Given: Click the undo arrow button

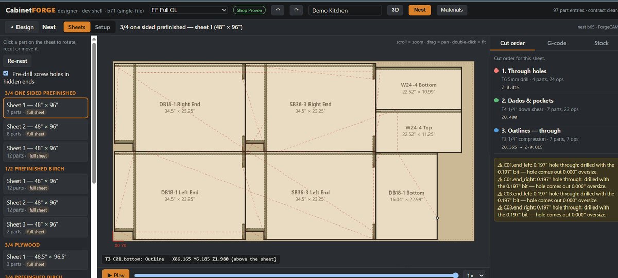Looking at the screenshot, I should (x=278, y=10).
